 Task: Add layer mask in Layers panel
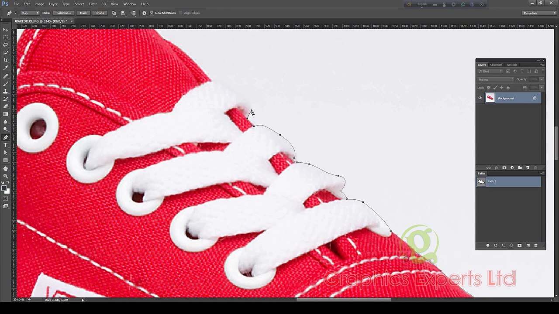(x=504, y=167)
